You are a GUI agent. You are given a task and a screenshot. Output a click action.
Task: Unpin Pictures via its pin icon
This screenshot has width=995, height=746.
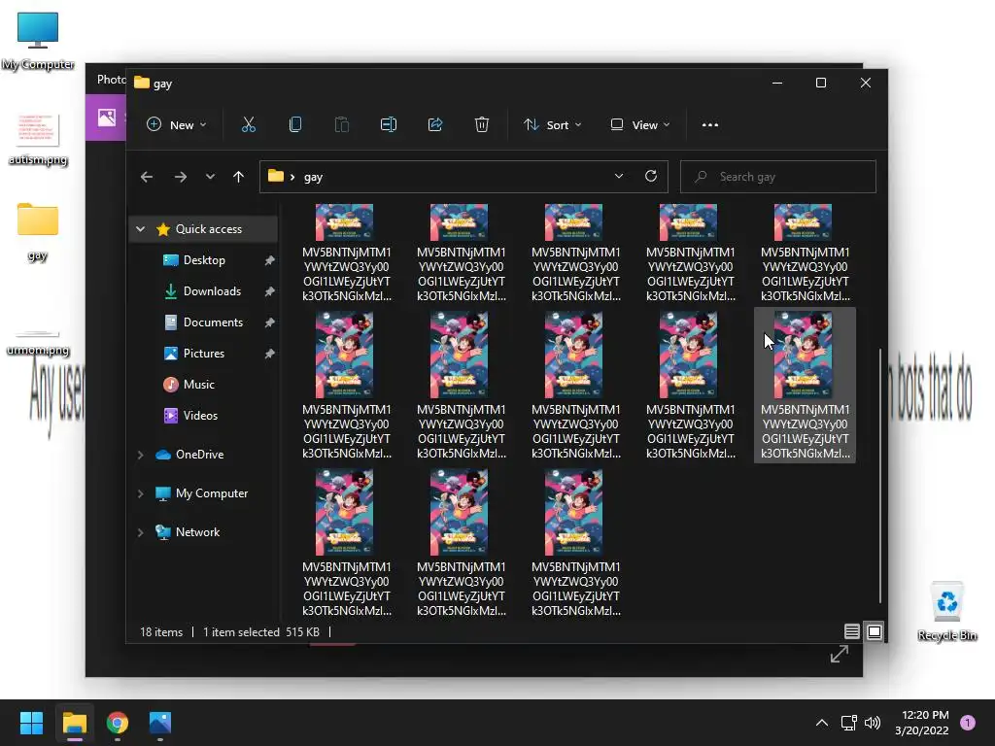[270, 354]
